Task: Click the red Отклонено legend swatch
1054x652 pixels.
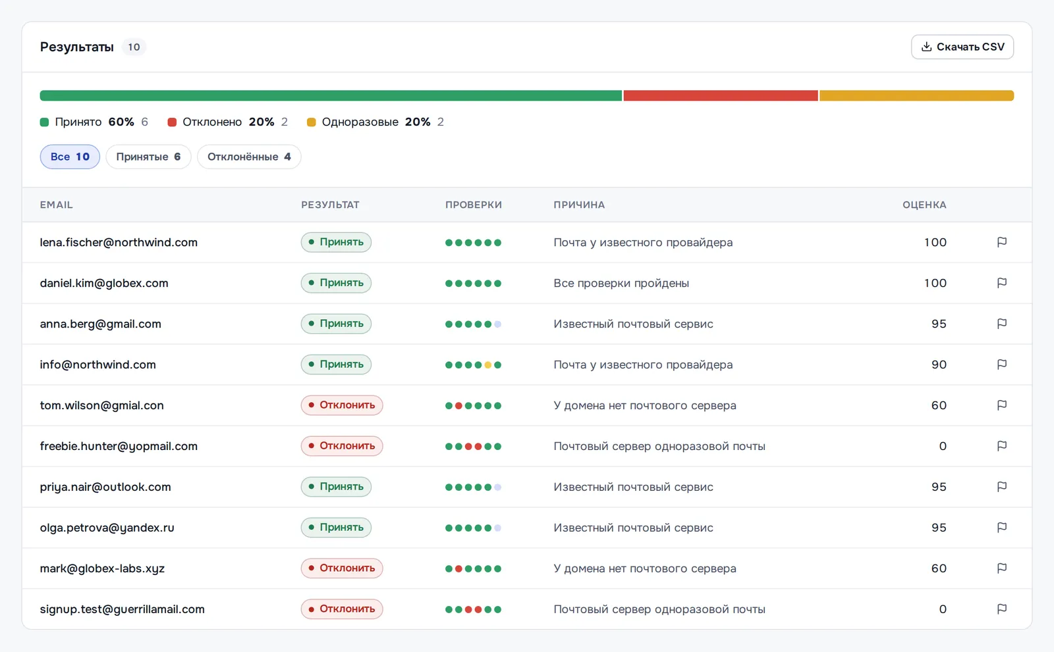Action: click(x=172, y=122)
